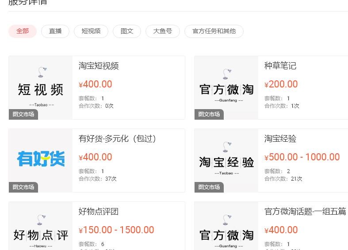The width and height of the screenshot is (348, 250).
Task: Select 官方任务和其他 filter
Action: point(214,31)
